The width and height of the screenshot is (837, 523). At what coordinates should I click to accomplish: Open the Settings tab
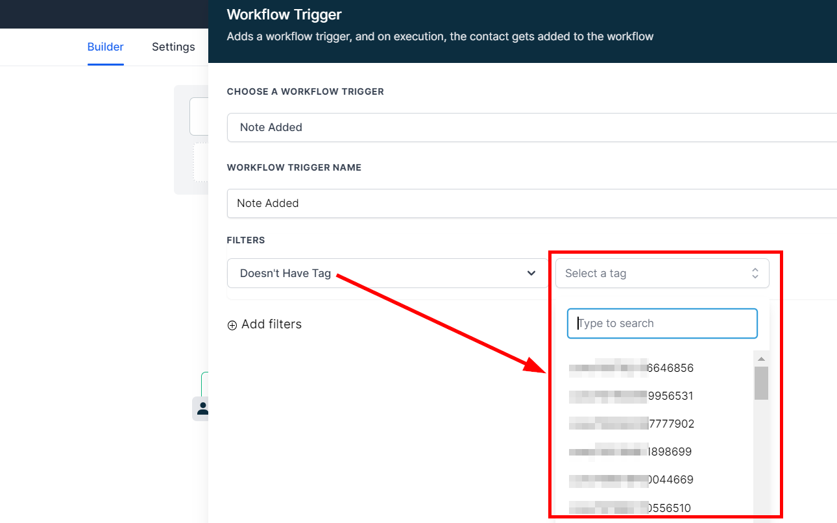point(173,47)
